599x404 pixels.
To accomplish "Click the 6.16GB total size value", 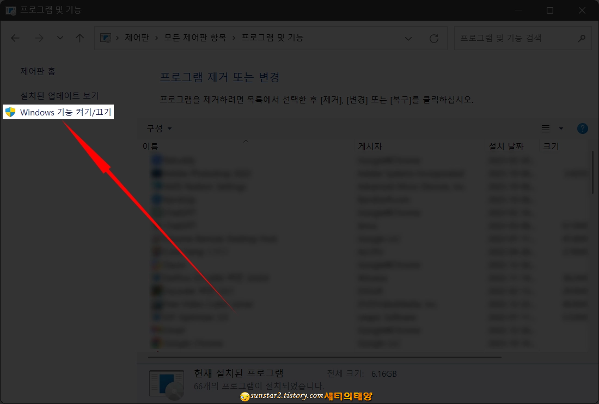I will [x=384, y=374].
